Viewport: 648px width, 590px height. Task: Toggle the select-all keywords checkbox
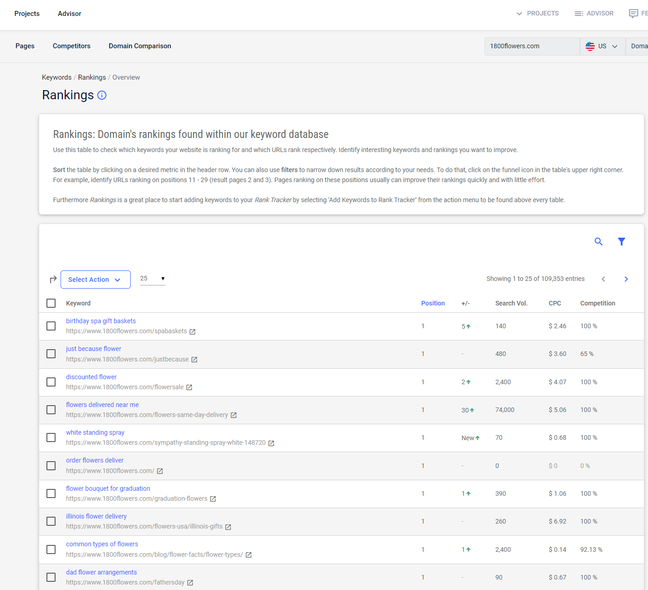(51, 303)
